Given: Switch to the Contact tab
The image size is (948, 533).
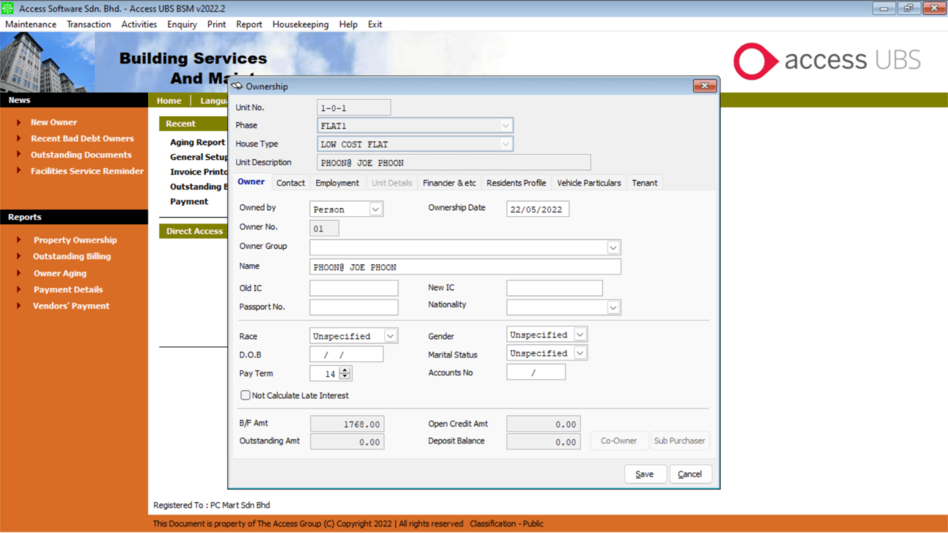Looking at the screenshot, I should (290, 182).
